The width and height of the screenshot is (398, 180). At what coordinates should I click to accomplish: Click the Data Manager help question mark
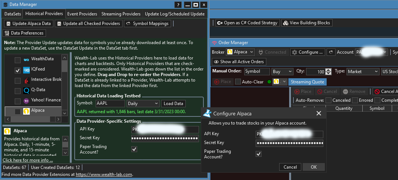(x=178, y=4)
